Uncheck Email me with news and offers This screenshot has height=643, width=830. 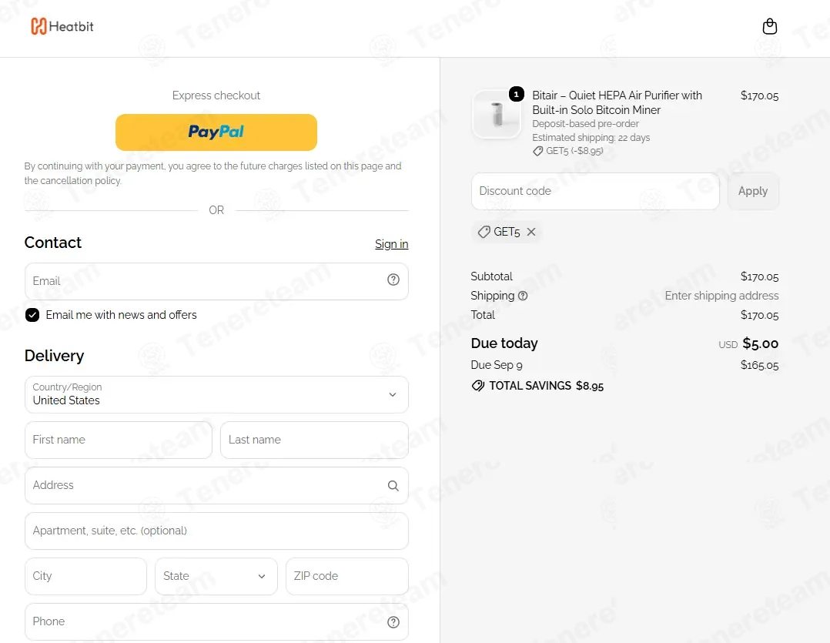[32, 315]
